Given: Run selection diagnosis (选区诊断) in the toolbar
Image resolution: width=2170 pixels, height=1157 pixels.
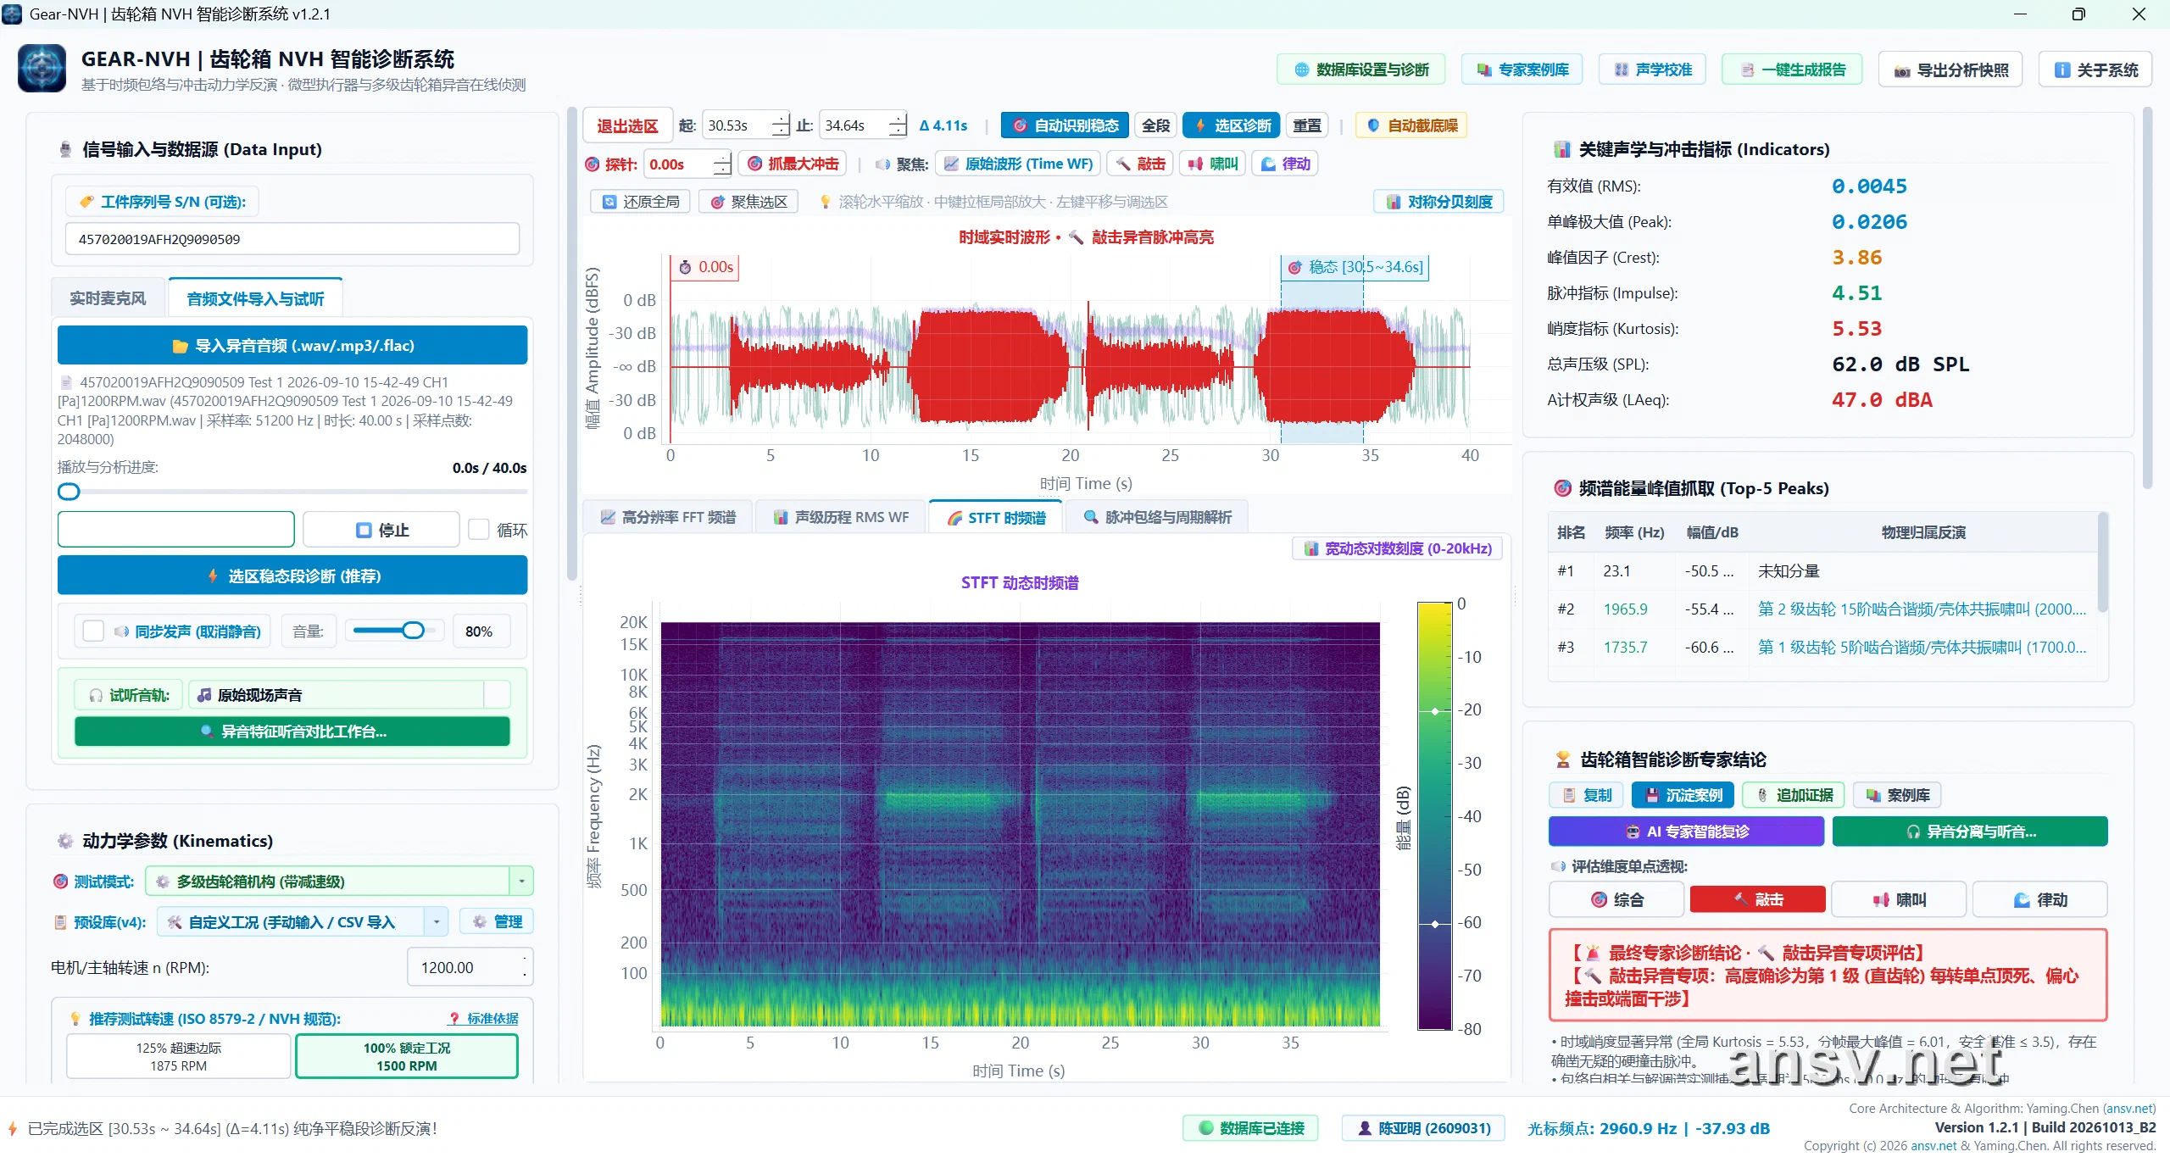Looking at the screenshot, I should click(1232, 125).
